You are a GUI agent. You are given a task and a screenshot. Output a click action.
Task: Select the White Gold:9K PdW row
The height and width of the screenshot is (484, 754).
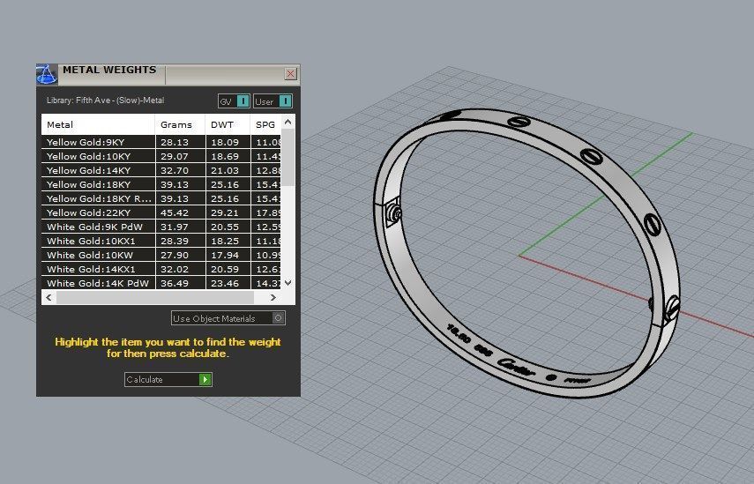161,227
